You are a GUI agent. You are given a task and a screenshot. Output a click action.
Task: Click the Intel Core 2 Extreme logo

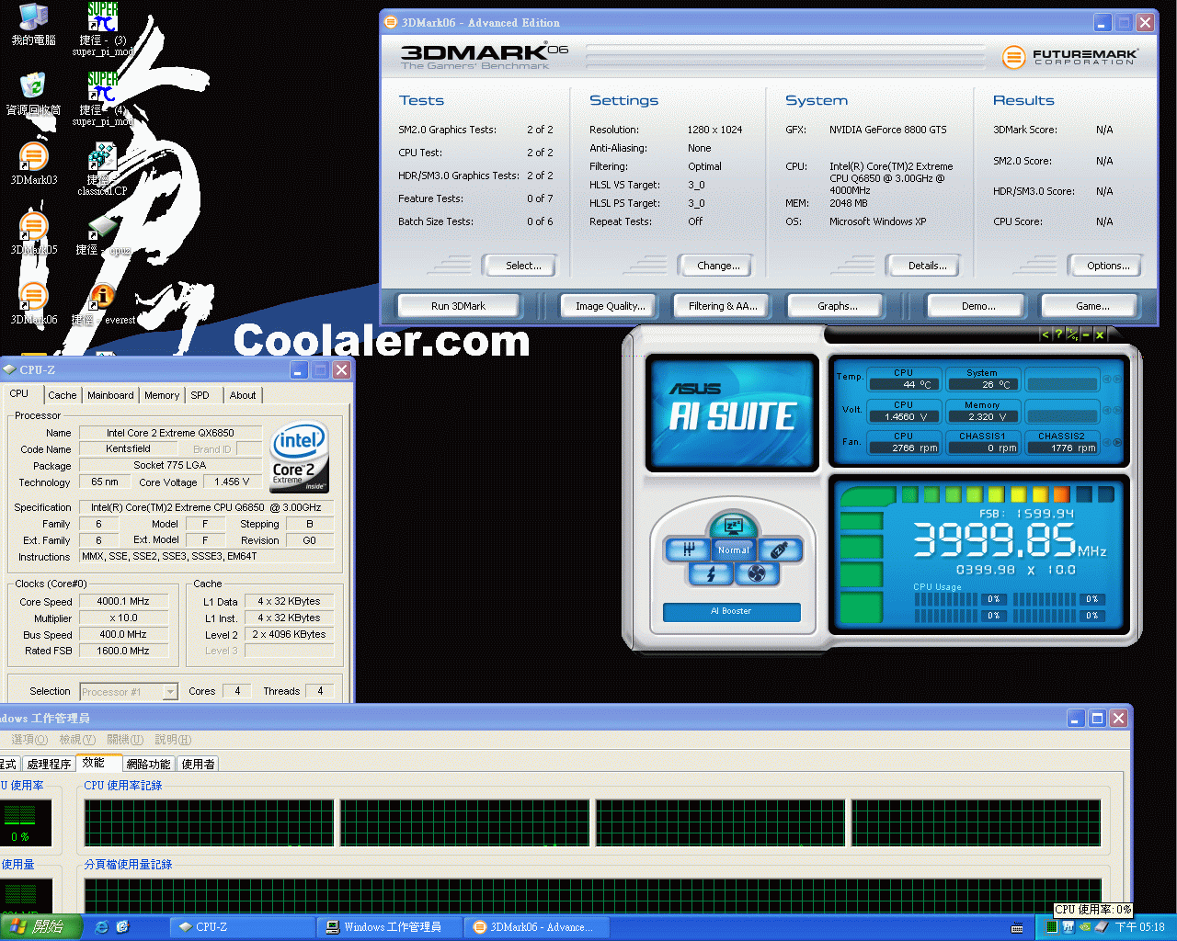coord(300,459)
